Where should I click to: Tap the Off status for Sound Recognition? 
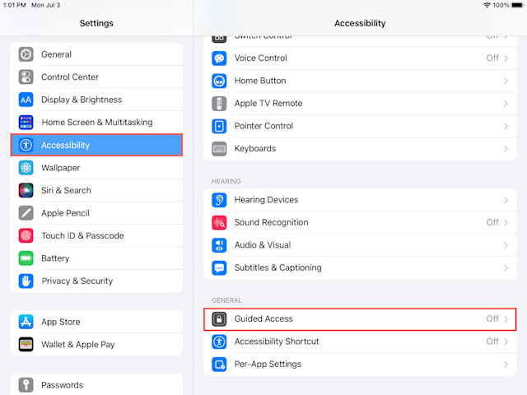[x=492, y=222]
